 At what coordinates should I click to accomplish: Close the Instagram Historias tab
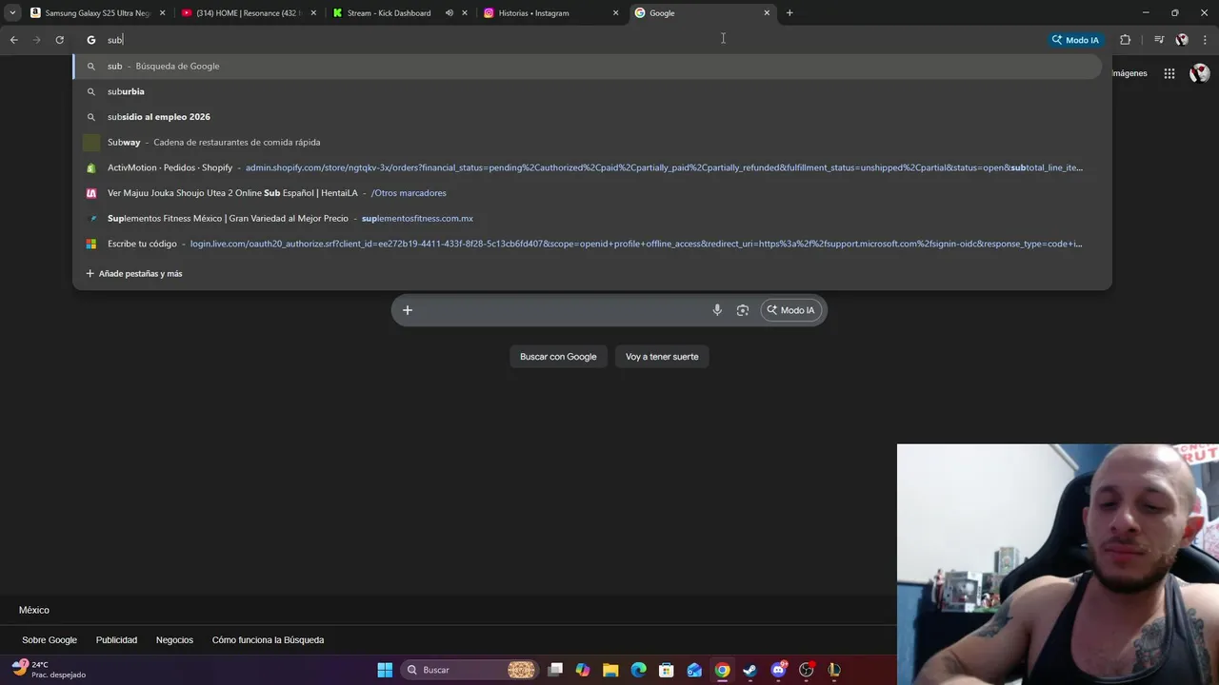click(x=615, y=13)
